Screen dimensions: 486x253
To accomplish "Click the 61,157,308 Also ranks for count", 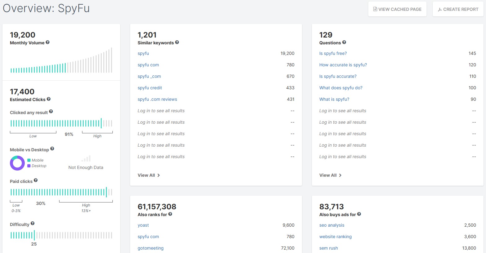I will [x=157, y=206].
